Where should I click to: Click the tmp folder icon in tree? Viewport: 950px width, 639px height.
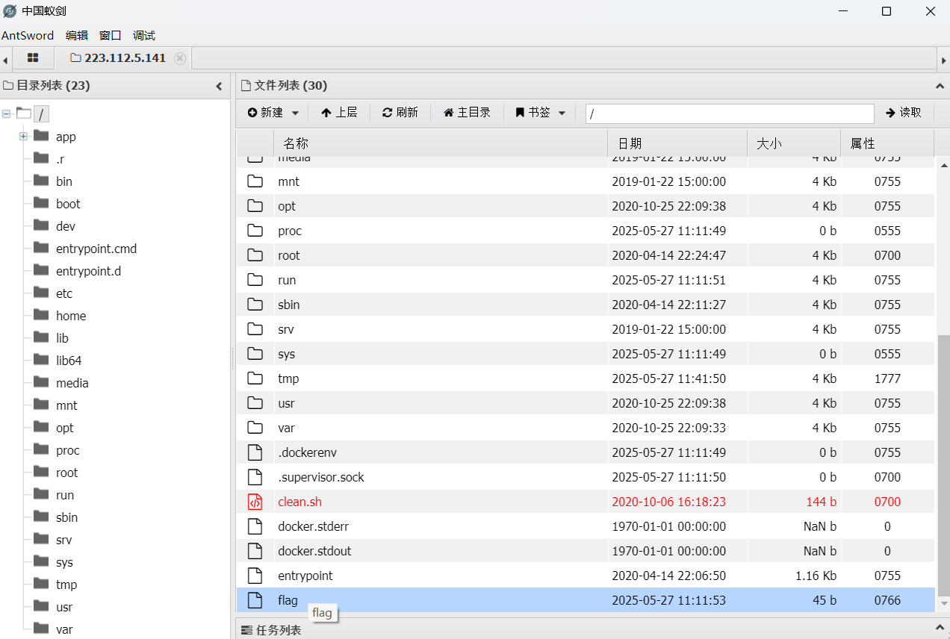(x=41, y=584)
